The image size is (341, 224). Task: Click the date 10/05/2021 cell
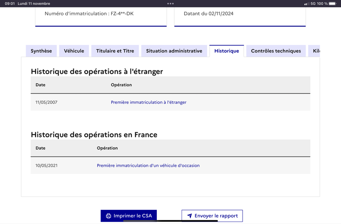46,166
